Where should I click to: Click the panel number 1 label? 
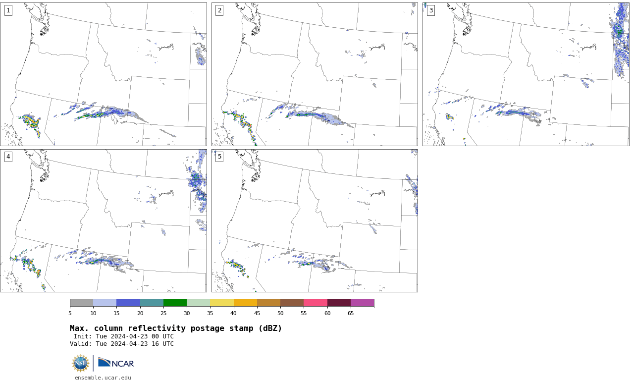point(8,10)
